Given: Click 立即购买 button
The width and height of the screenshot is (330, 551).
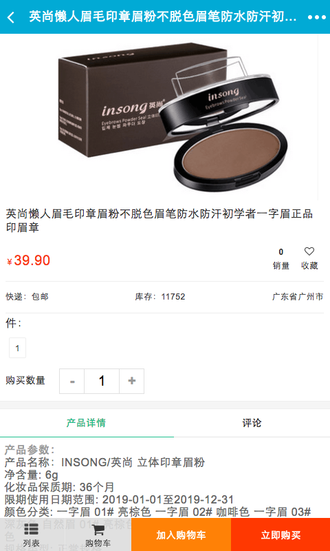Looking at the screenshot, I should (x=280, y=534).
